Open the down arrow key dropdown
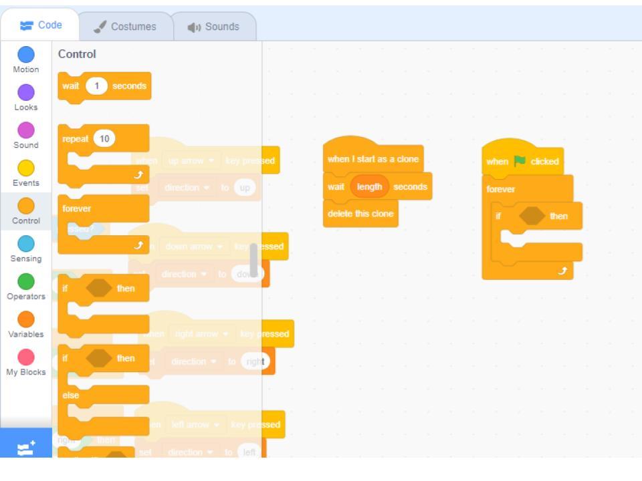The height and width of the screenshot is (481, 642). 193,247
